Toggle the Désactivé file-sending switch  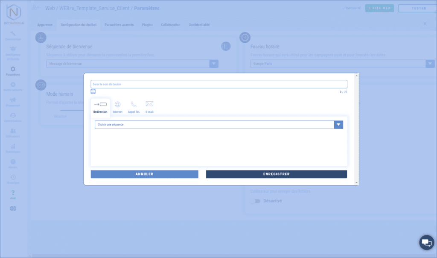point(255,201)
